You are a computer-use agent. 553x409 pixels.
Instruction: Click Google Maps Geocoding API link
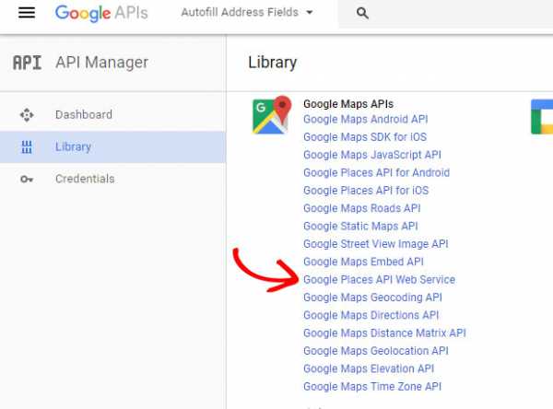pos(372,298)
